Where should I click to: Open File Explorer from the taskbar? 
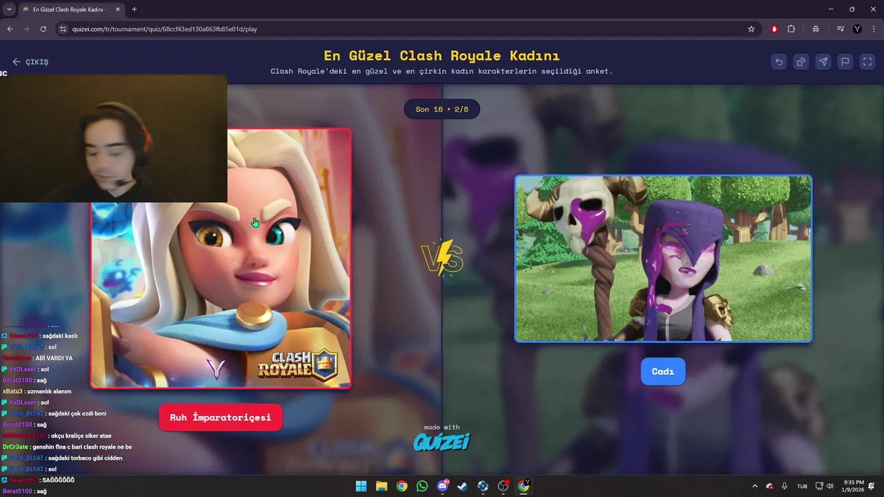pyautogui.click(x=381, y=486)
